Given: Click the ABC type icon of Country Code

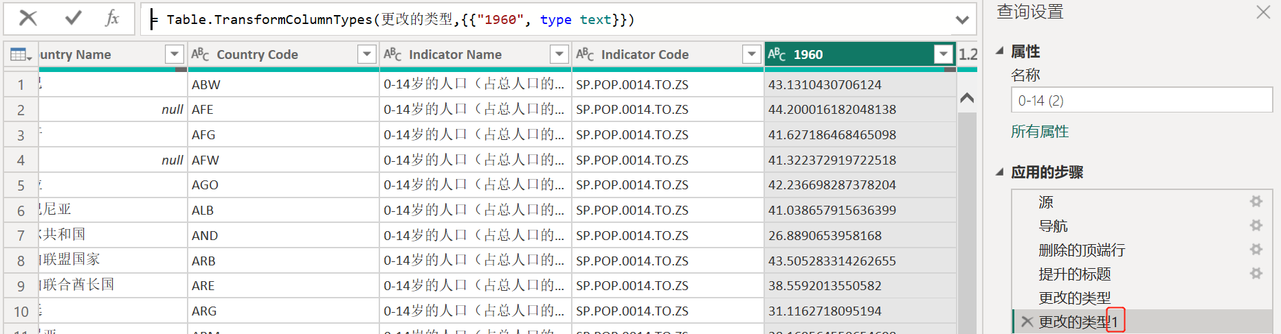Looking at the screenshot, I should [200, 54].
